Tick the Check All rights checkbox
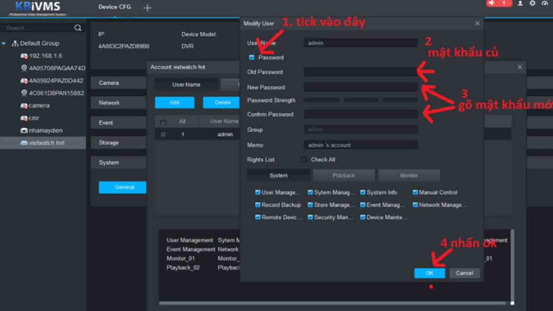 tap(304, 159)
